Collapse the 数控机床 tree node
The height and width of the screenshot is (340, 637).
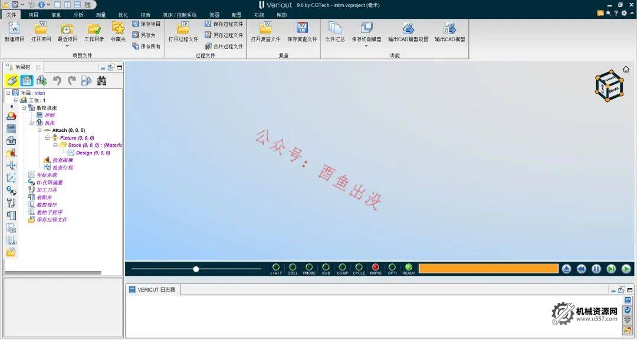point(24,107)
